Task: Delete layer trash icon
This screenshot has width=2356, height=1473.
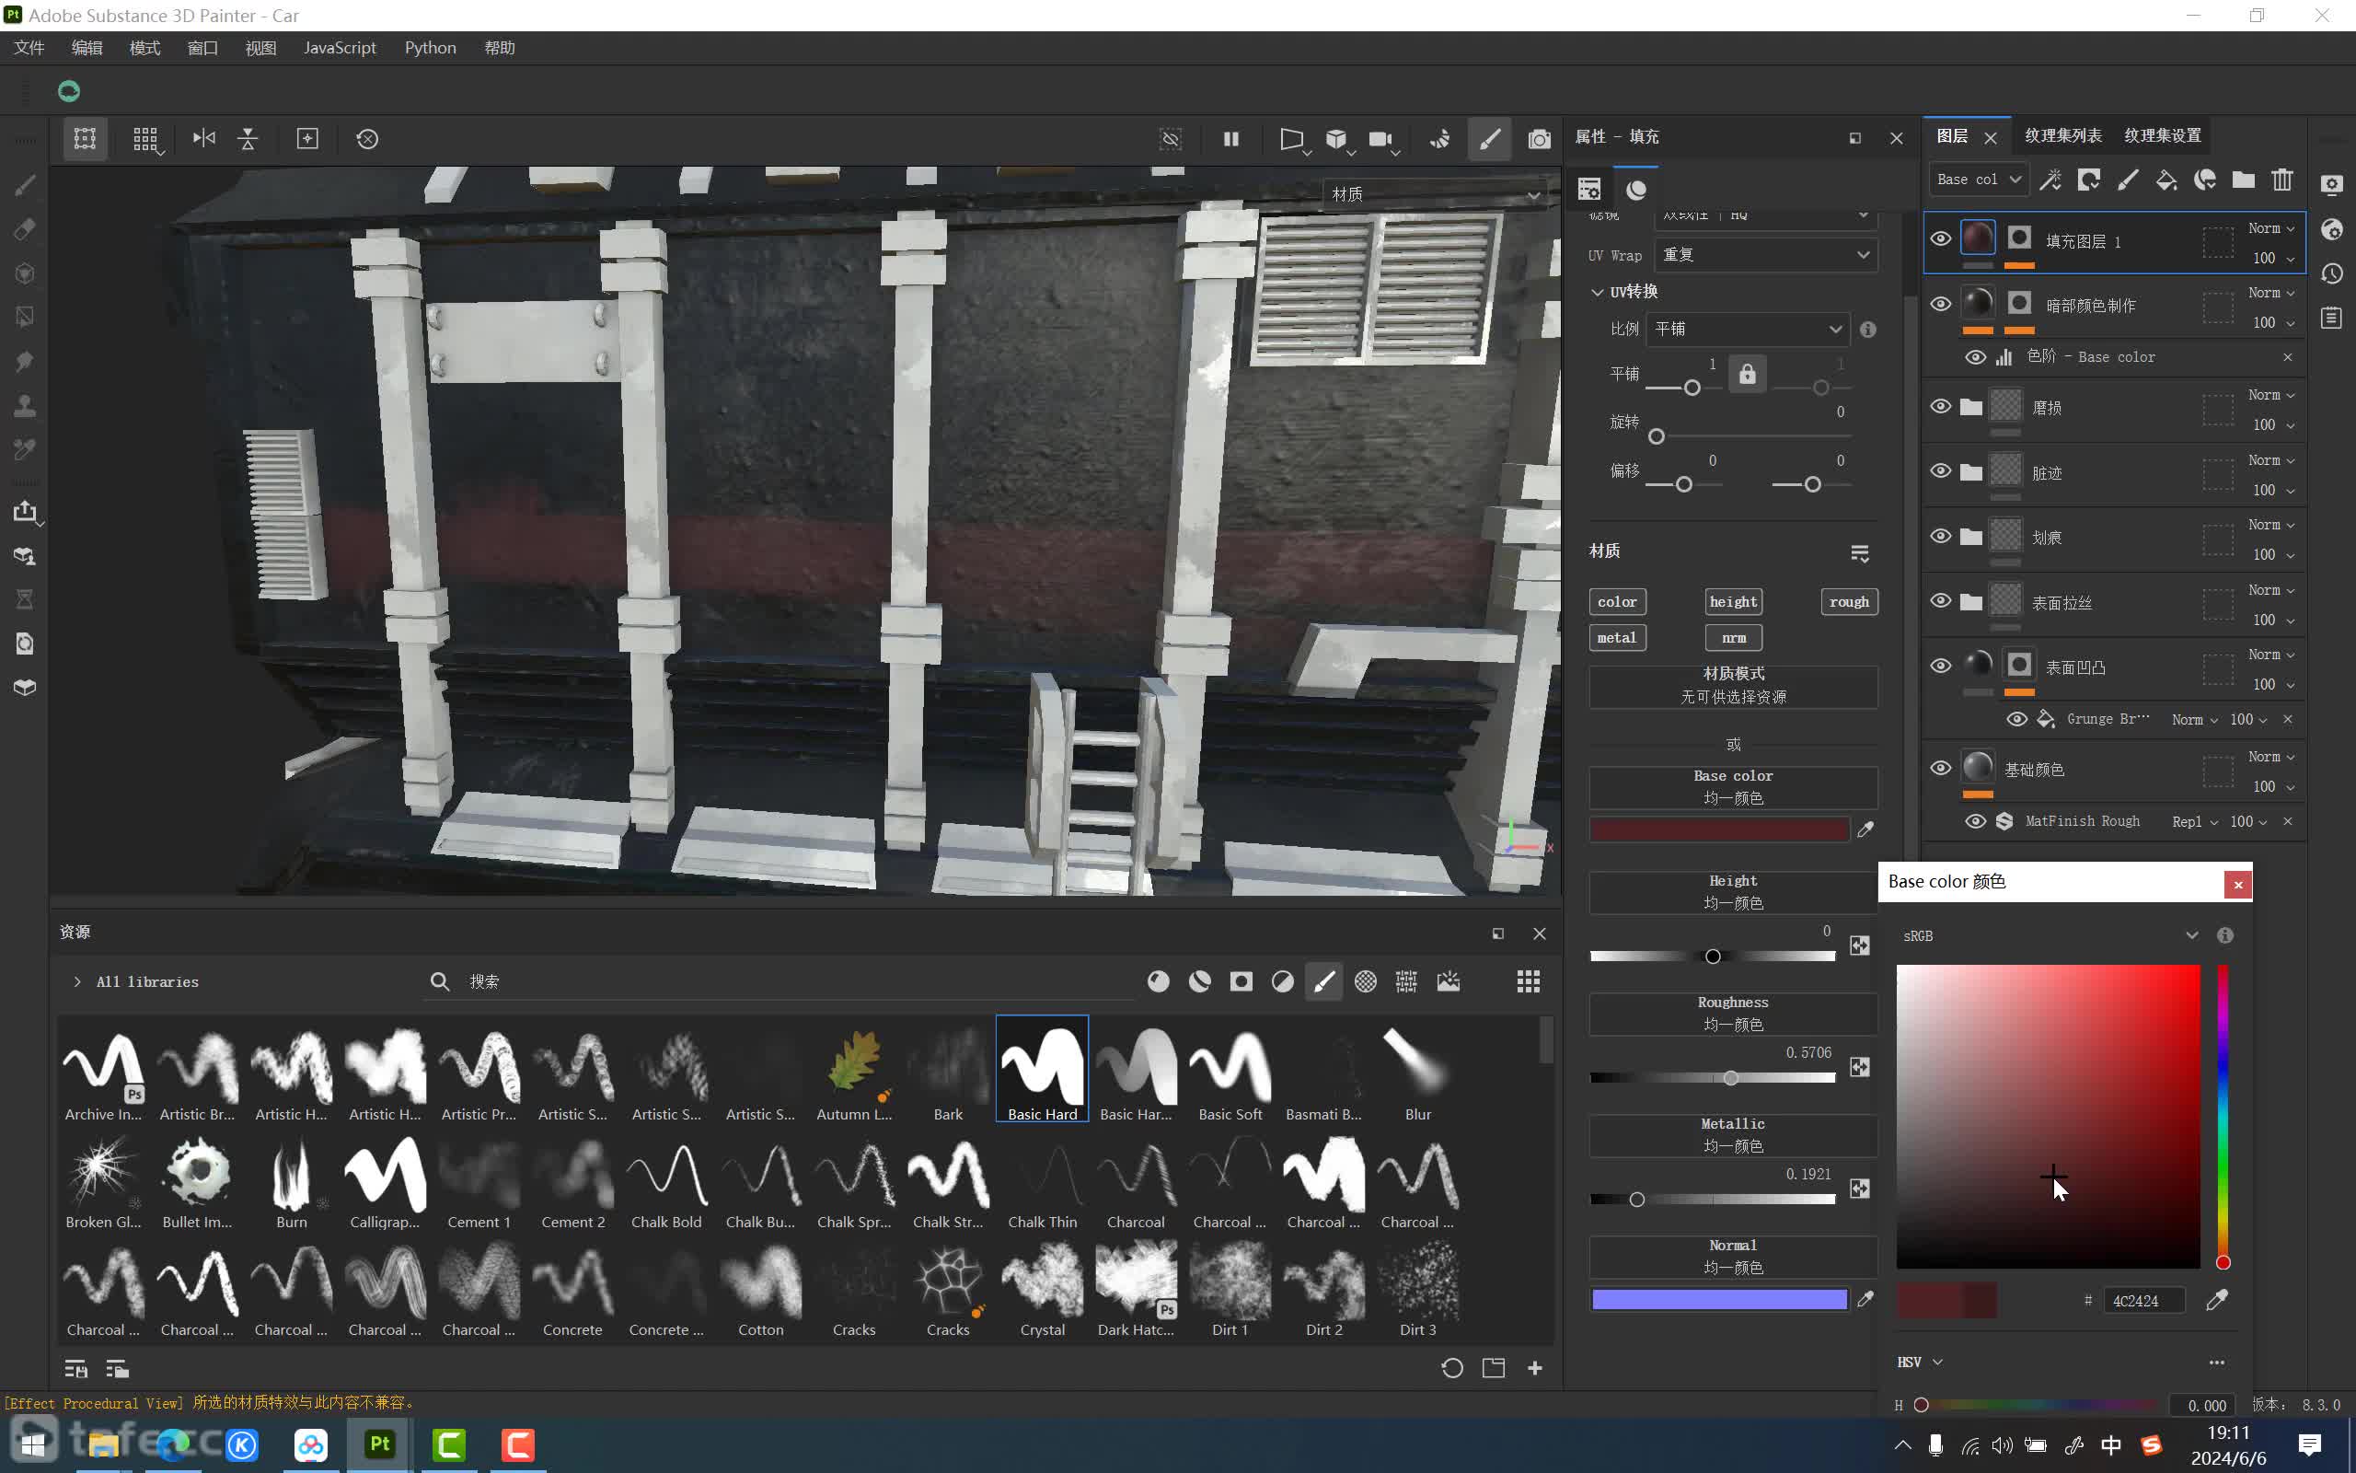Action: click(x=2282, y=180)
